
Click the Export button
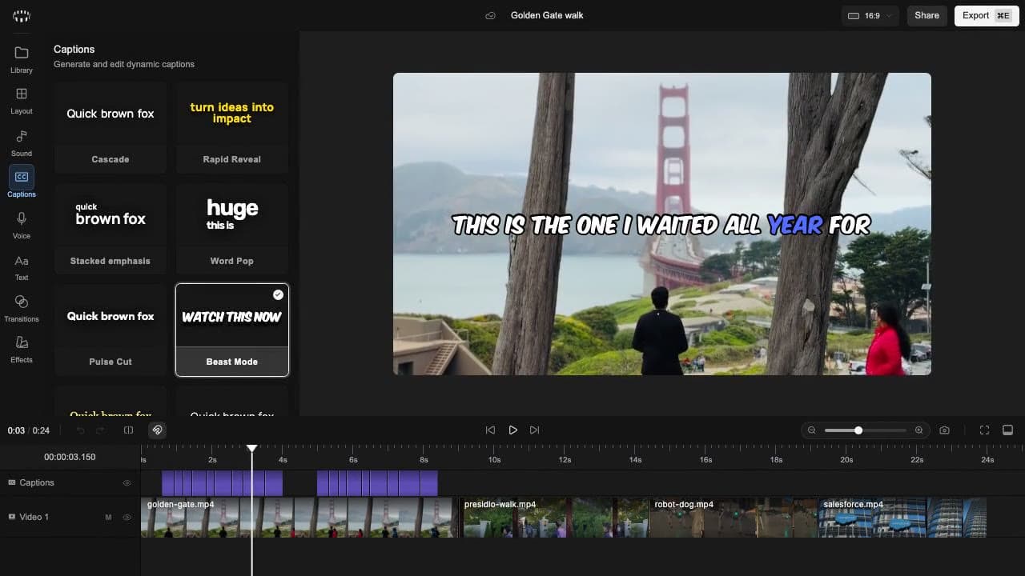point(986,16)
